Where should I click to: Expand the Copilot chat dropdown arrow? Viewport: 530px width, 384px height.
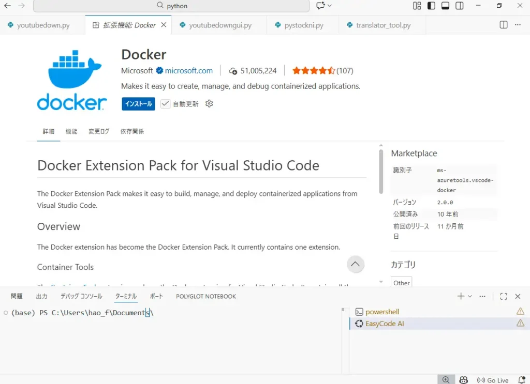click(x=330, y=6)
